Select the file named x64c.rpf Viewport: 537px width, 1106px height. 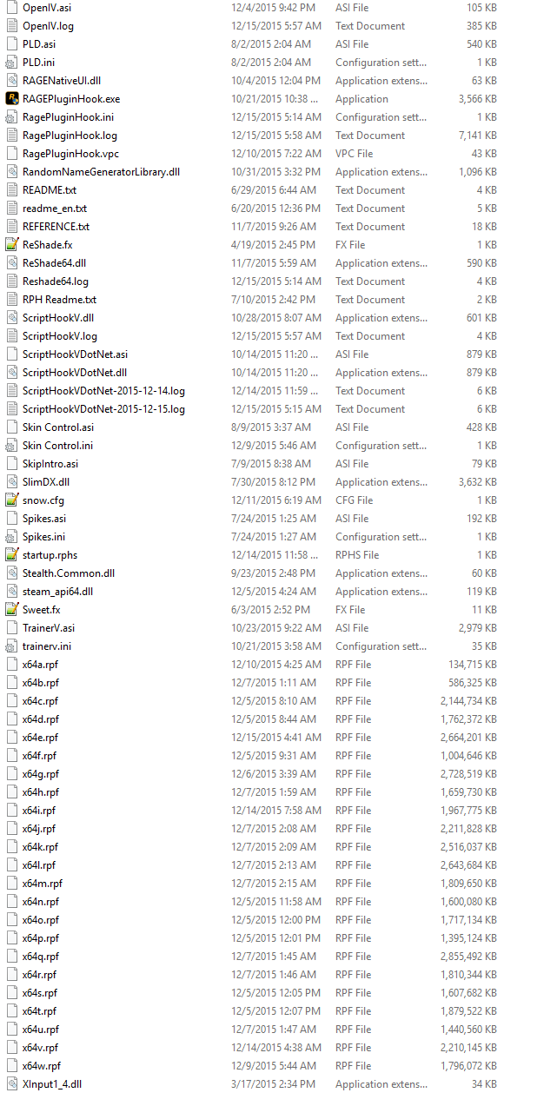click(41, 701)
